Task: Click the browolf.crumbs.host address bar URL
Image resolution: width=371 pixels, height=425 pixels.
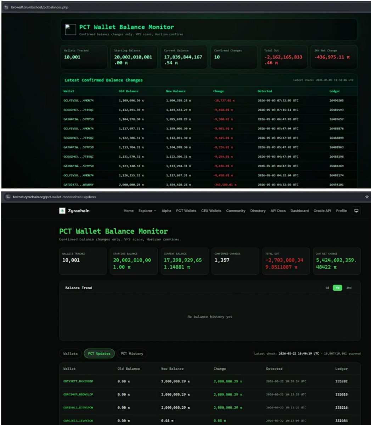Action: point(40,7)
